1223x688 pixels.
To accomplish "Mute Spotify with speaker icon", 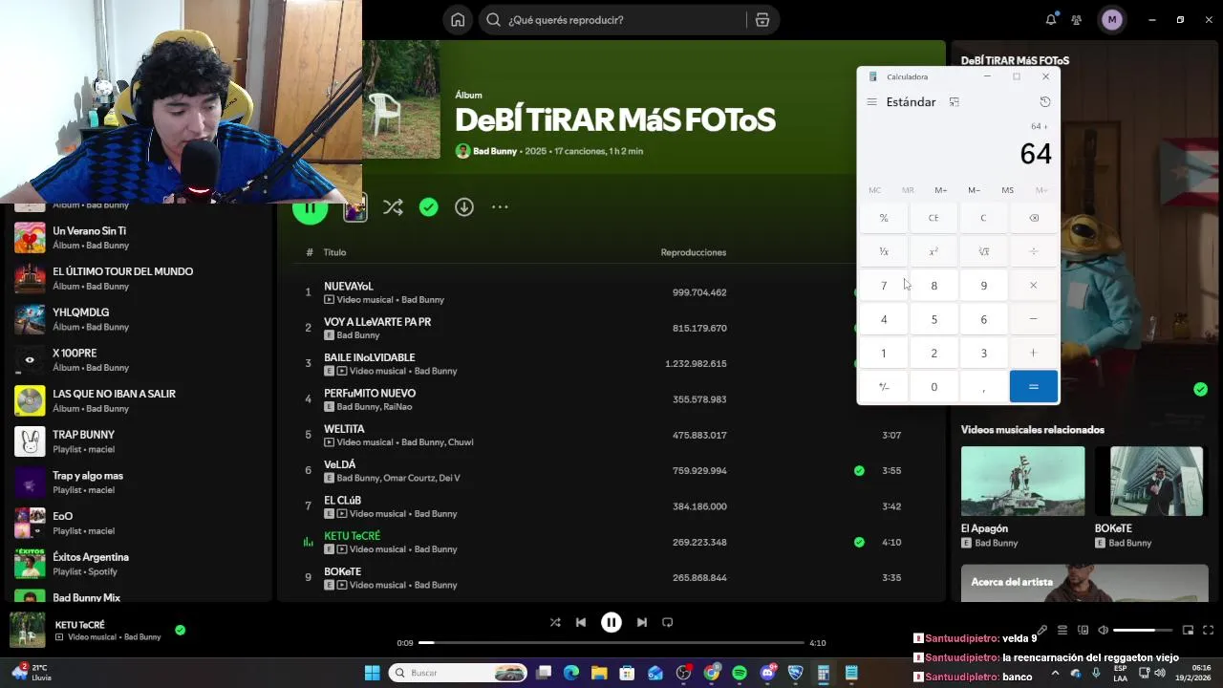I will [x=1103, y=630].
